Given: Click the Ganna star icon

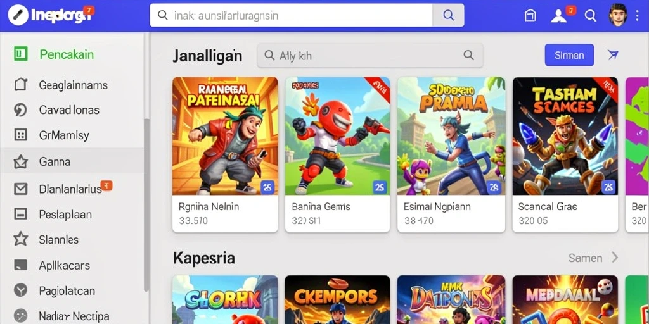Looking at the screenshot, I should (x=20, y=162).
